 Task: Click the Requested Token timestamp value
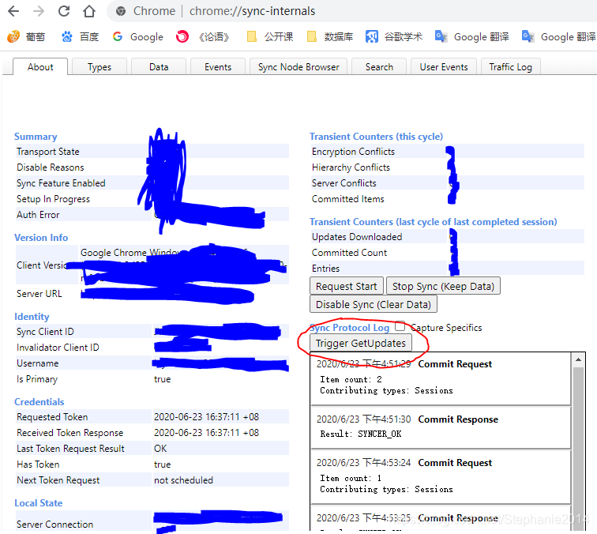click(206, 417)
